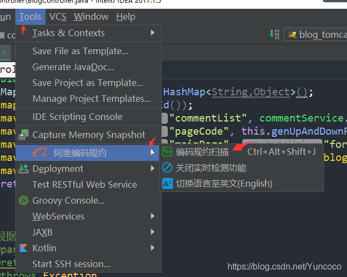Open the Window menu
The image size is (347, 277).
pos(91,17)
